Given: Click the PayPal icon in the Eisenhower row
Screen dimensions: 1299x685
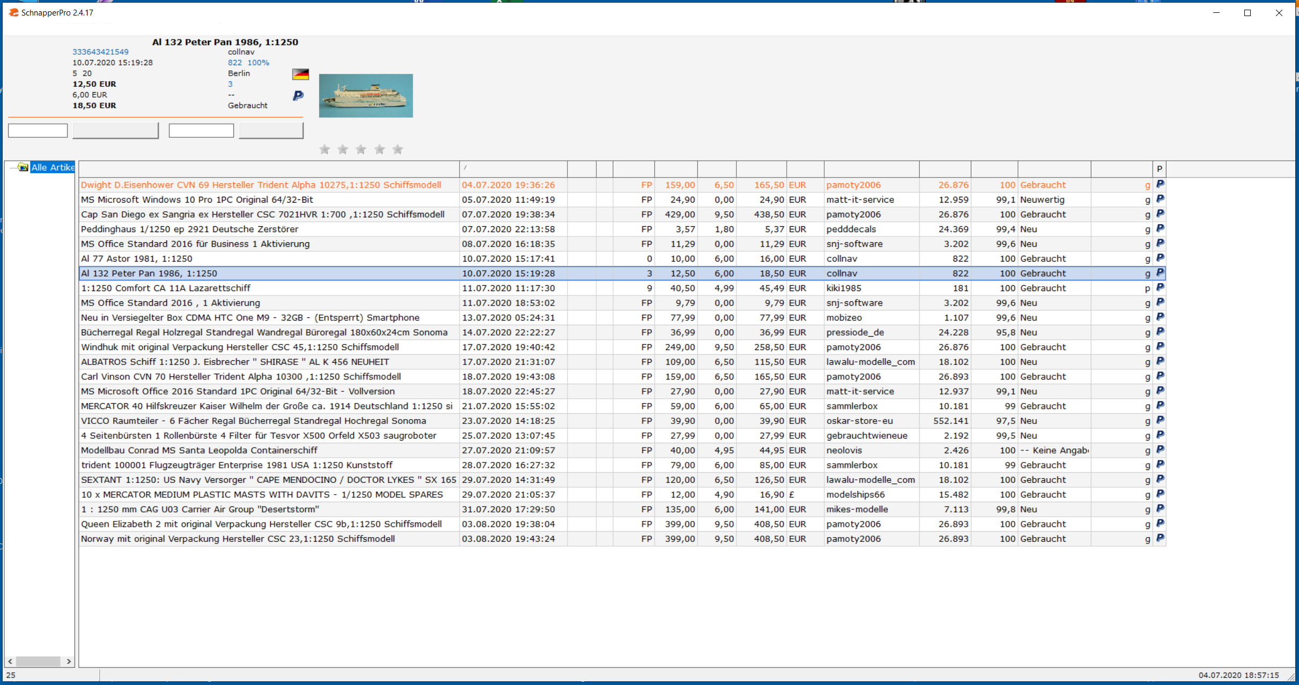Looking at the screenshot, I should pyautogui.click(x=1160, y=184).
